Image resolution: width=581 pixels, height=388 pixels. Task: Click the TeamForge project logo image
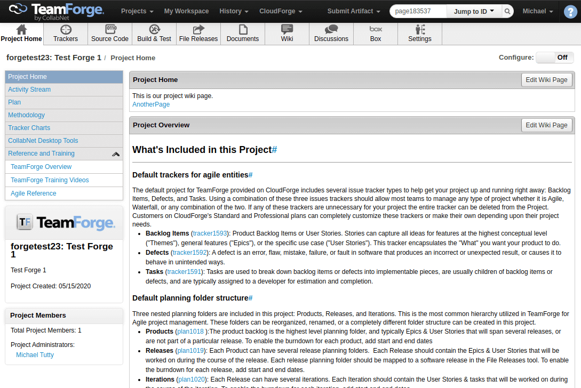(x=66, y=223)
